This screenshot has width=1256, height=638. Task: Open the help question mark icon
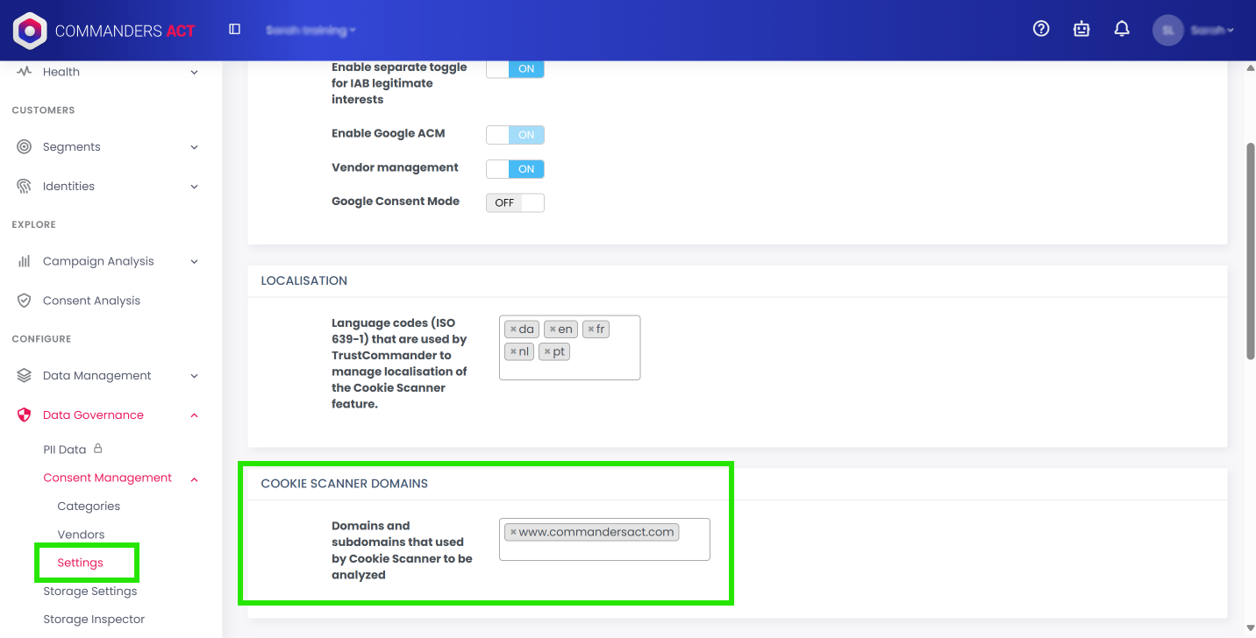click(1041, 29)
